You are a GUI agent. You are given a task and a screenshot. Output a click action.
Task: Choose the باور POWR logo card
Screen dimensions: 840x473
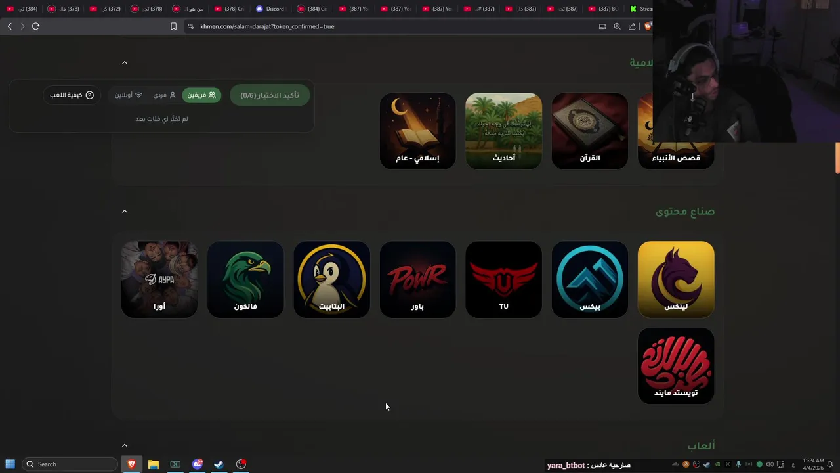point(417,279)
